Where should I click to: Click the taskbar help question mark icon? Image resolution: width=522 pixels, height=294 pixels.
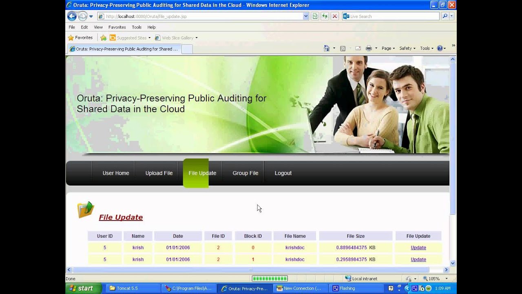click(x=391, y=288)
